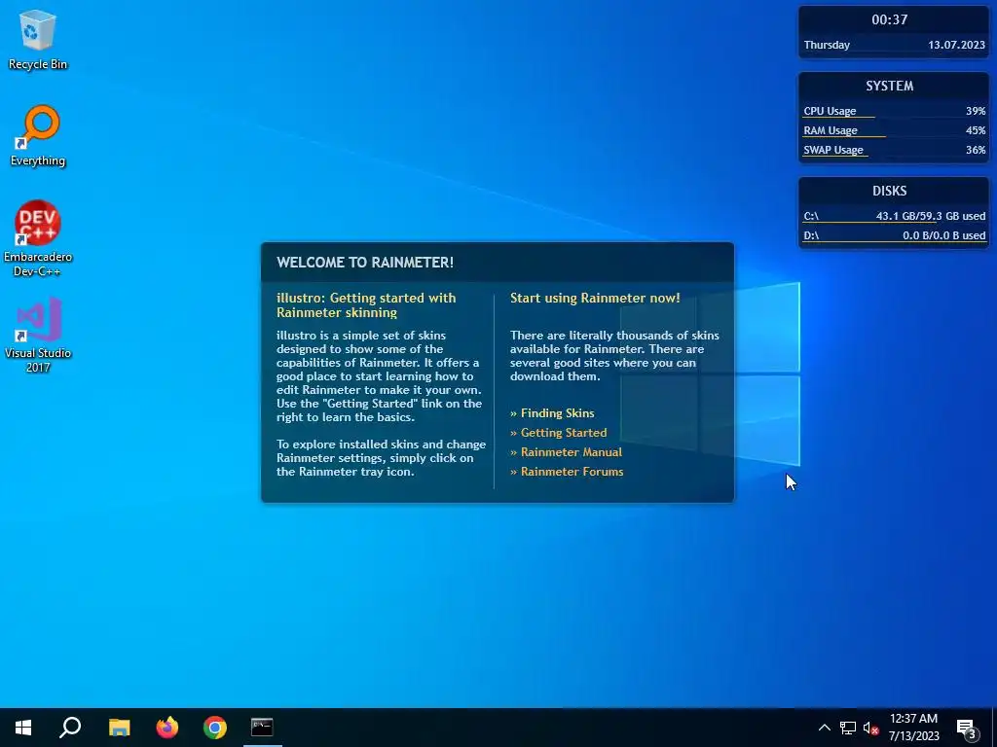Show hidden system tray icons
997x747 pixels.
[824, 728]
